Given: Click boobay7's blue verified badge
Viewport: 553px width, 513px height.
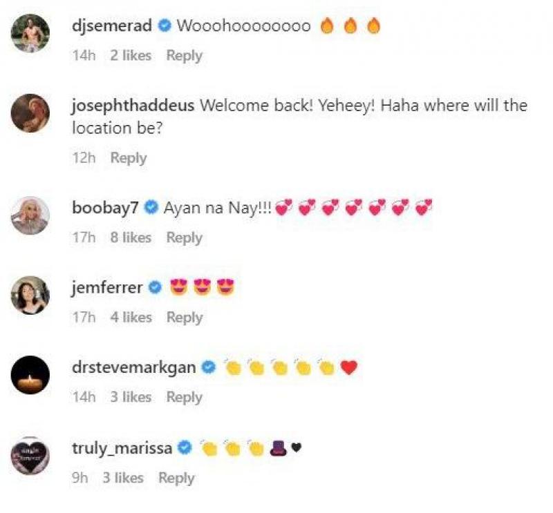Looking at the screenshot, I should tap(151, 207).
